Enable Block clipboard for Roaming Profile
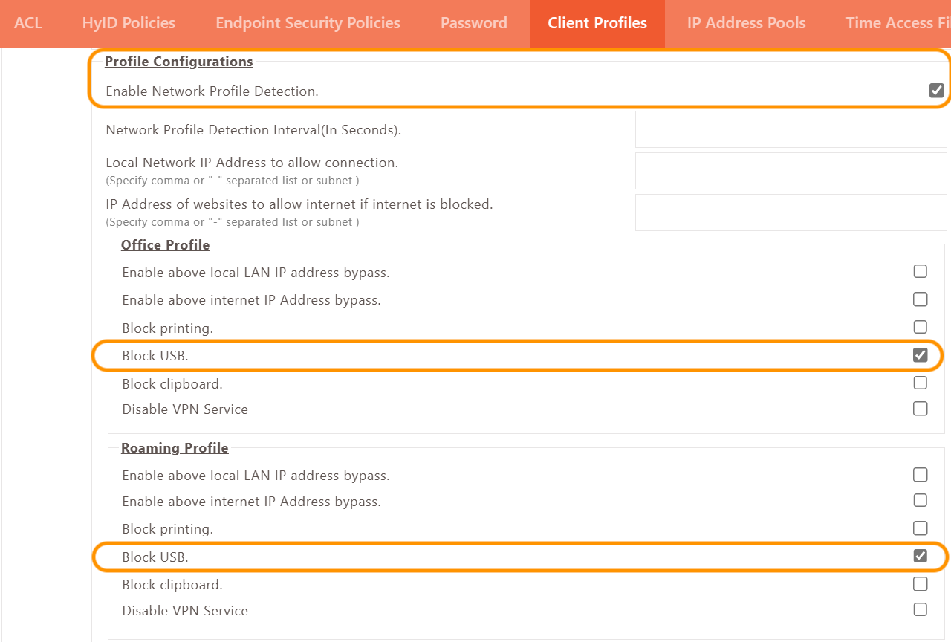The width and height of the screenshot is (951, 642). coord(921,584)
